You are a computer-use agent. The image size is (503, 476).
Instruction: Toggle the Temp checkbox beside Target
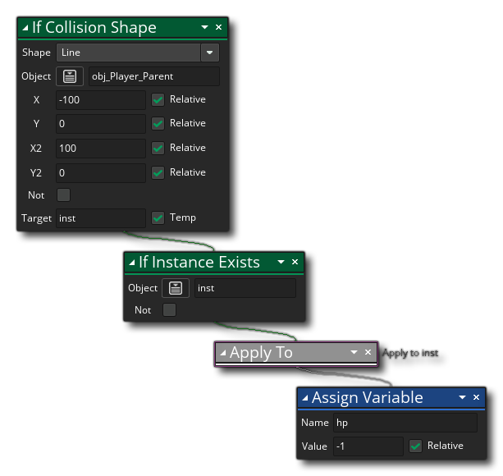[x=158, y=217]
